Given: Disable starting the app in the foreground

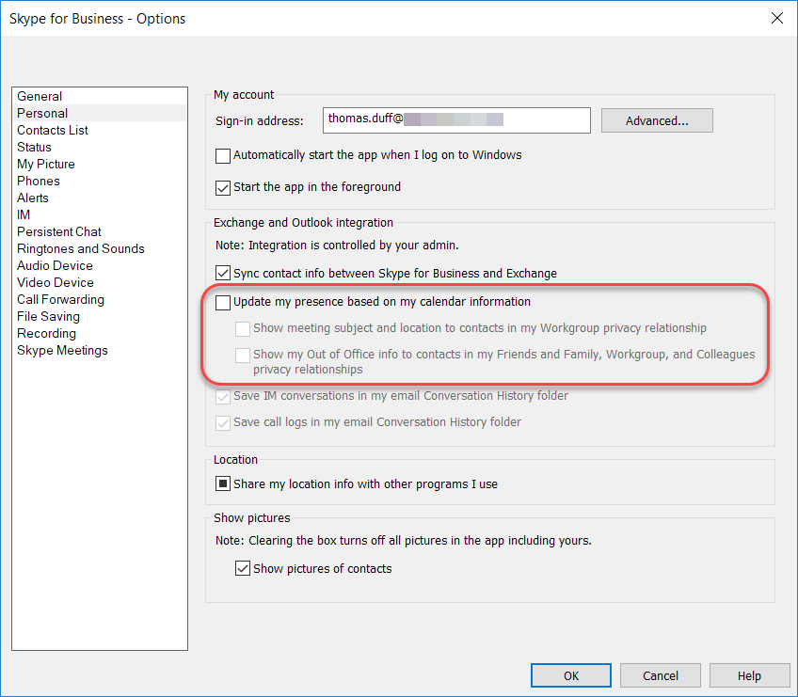Looking at the screenshot, I should click(x=223, y=187).
